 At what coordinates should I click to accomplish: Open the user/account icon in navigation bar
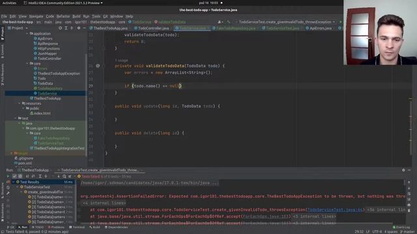click(x=220, y=22)
